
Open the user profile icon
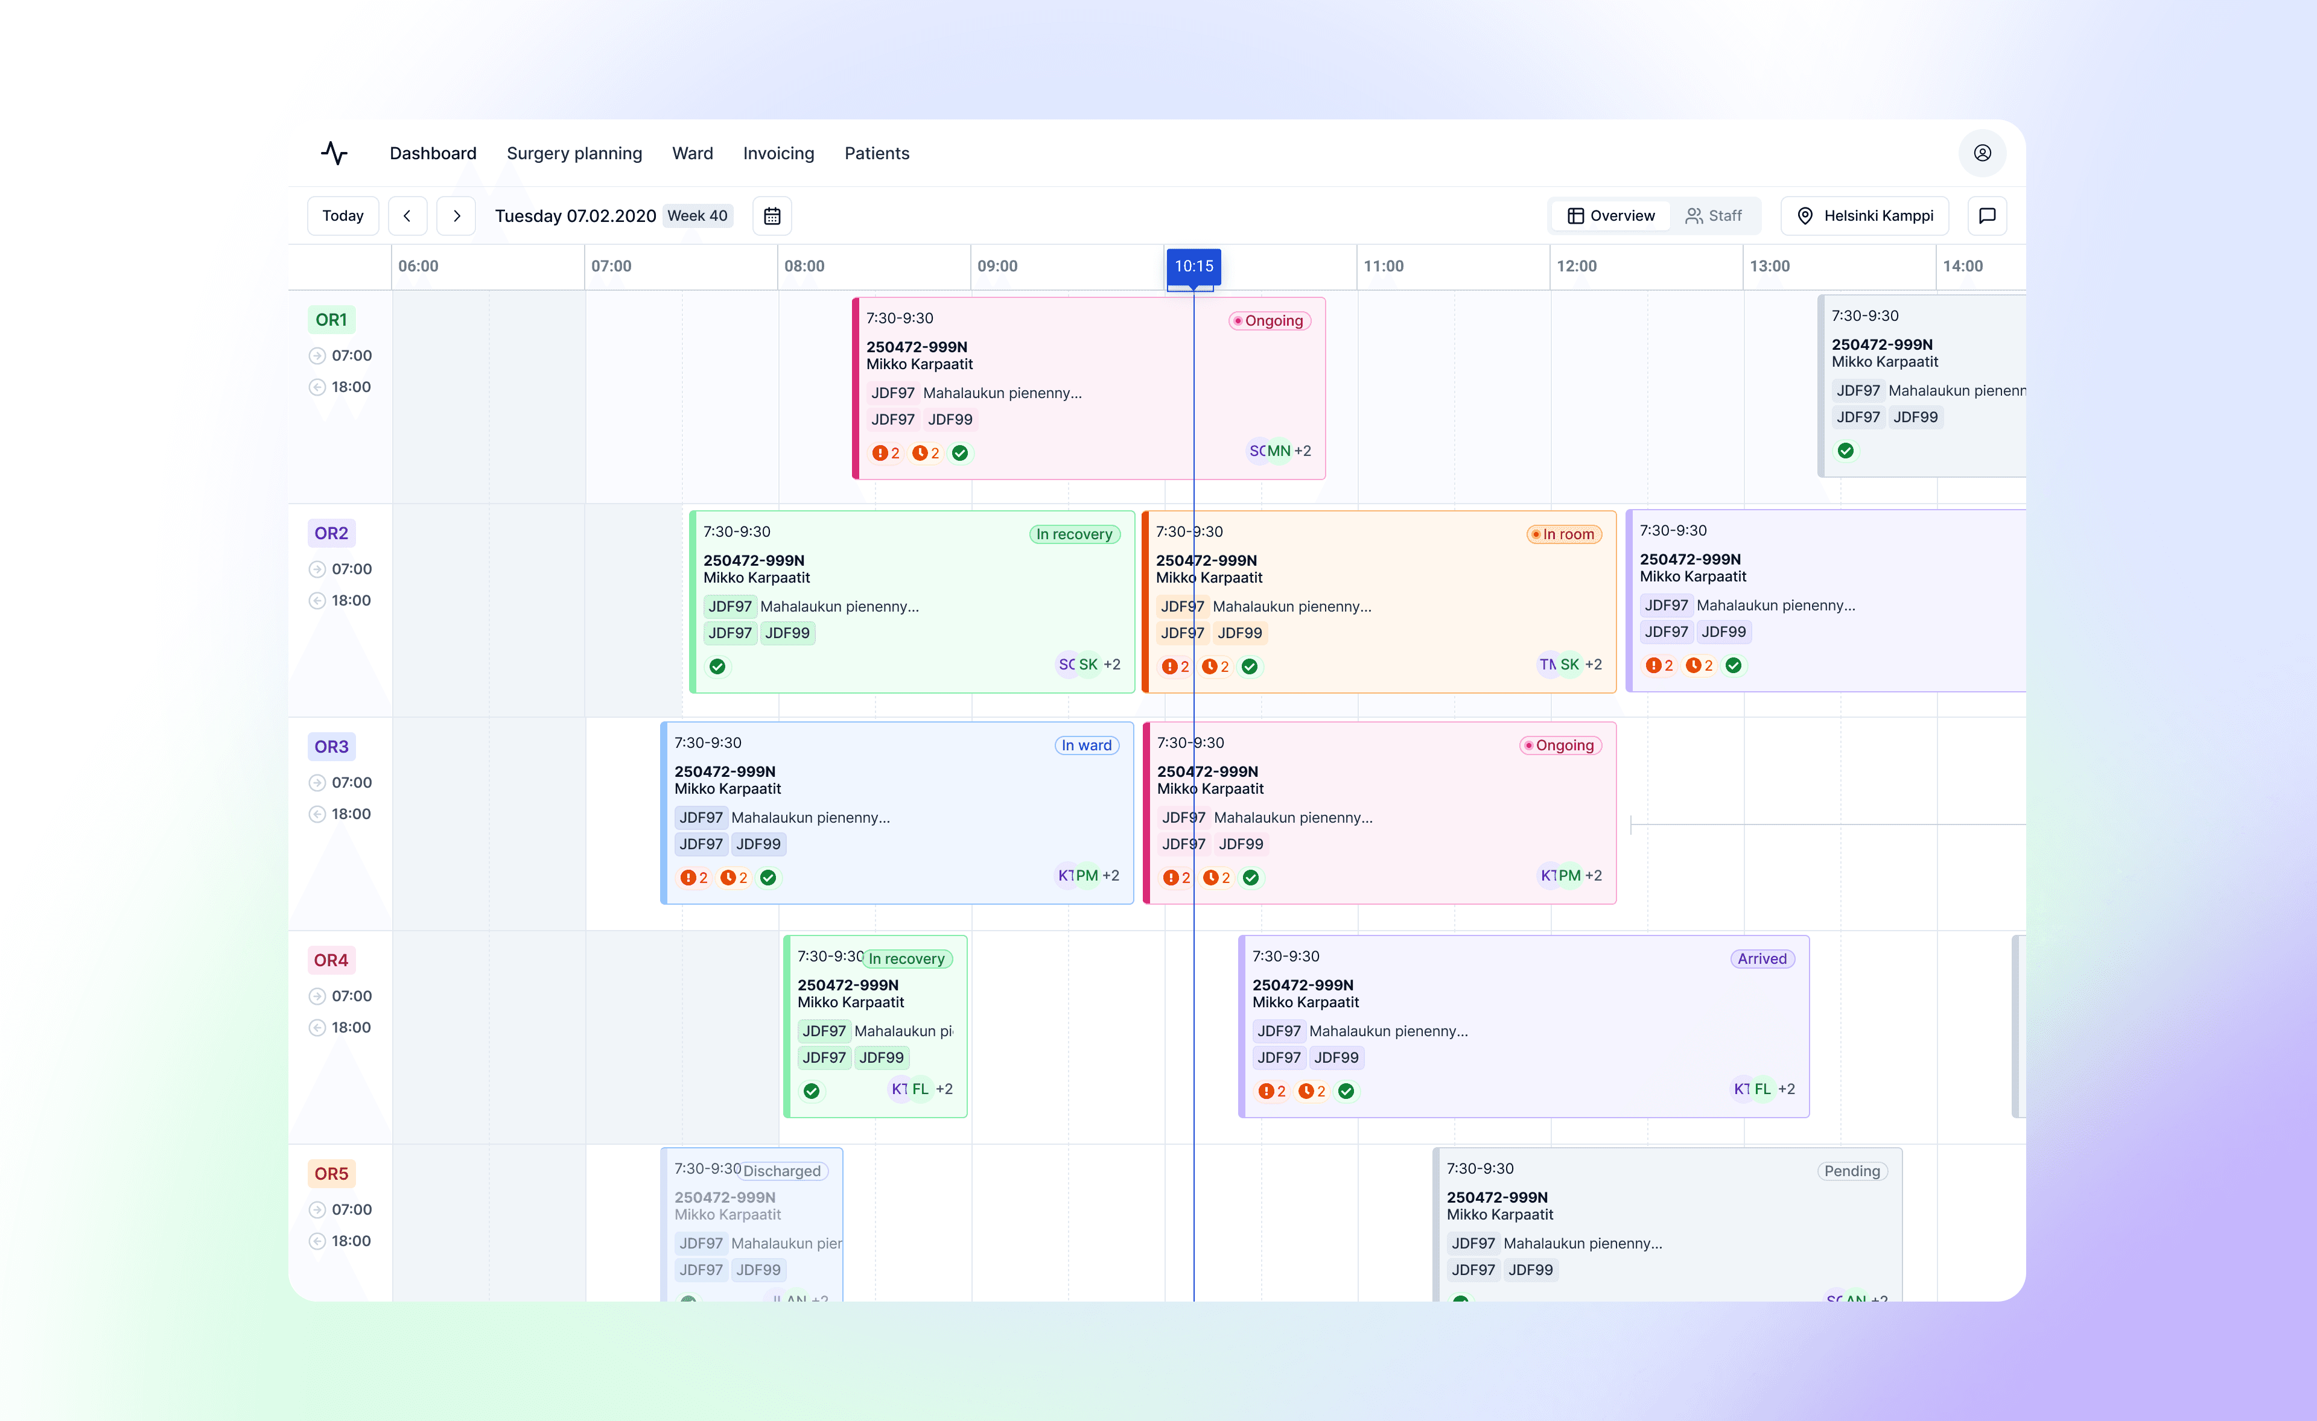coord(1982,153)
